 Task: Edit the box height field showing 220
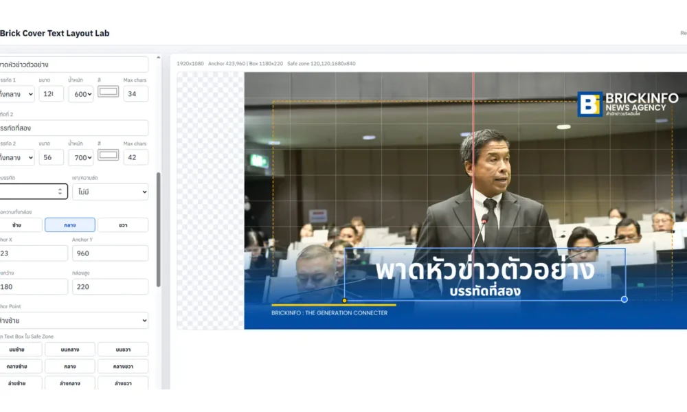point(111,286)
